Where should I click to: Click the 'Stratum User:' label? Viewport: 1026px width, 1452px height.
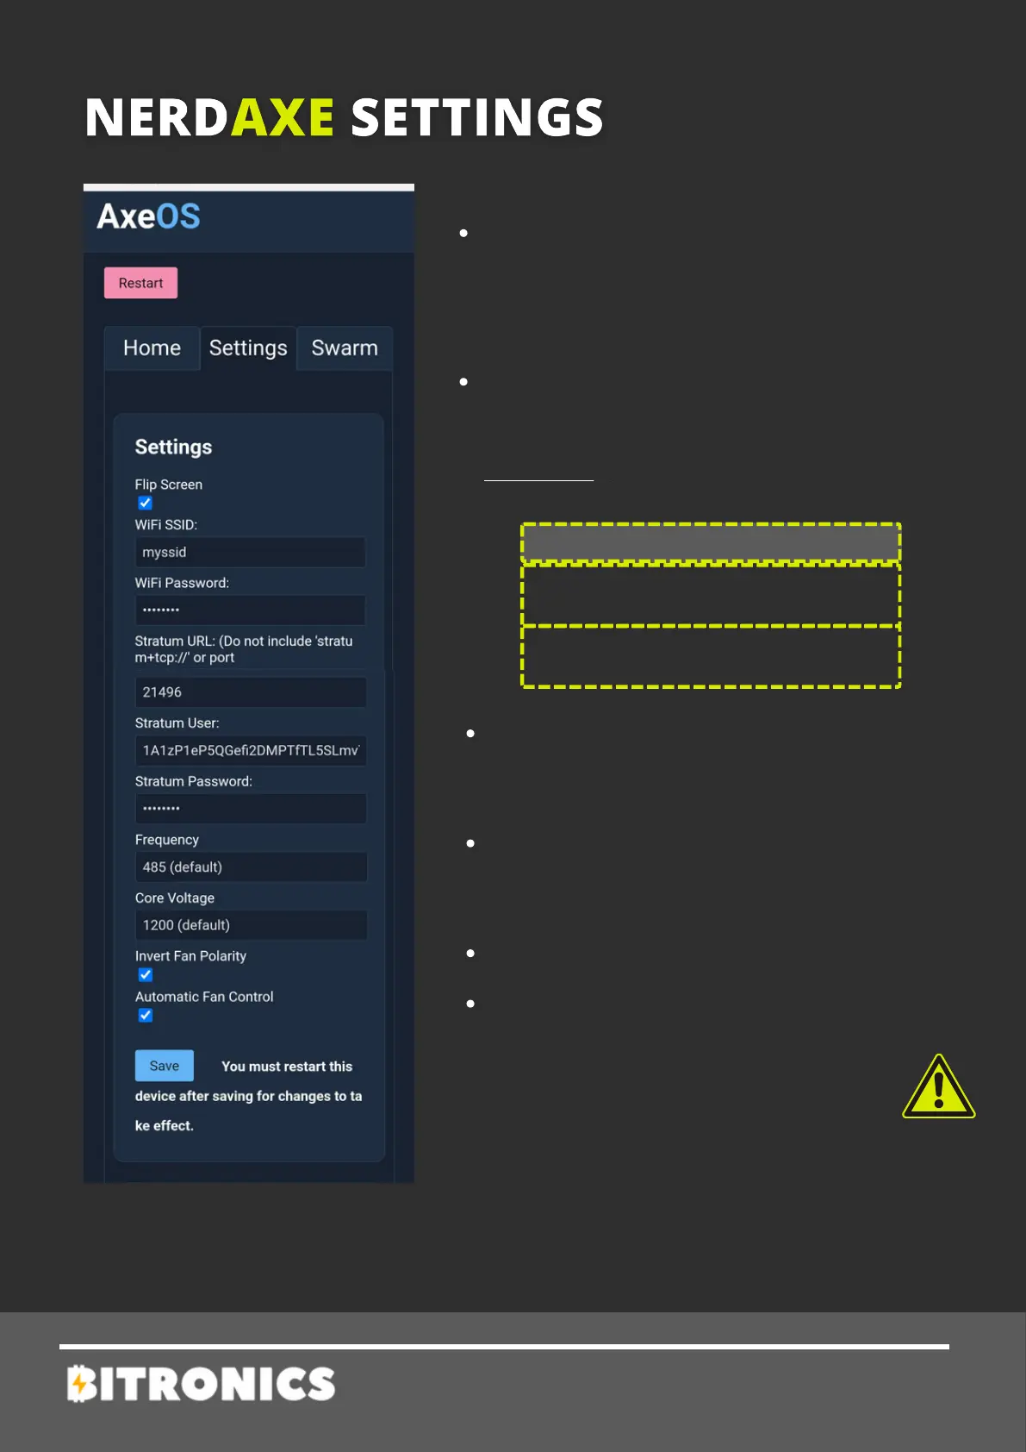point(177,723)
